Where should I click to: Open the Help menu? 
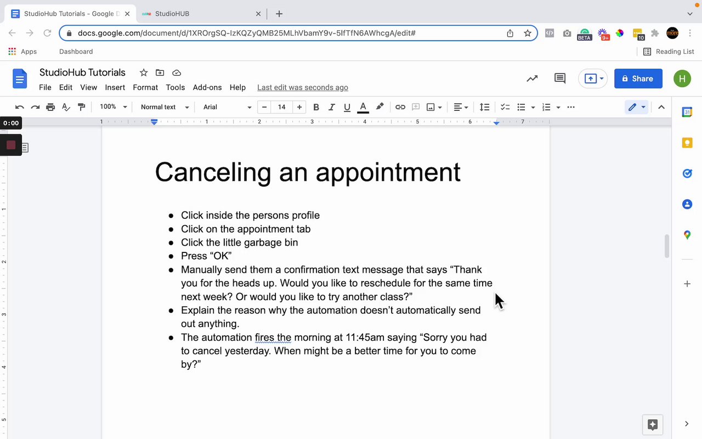(237, 87)
